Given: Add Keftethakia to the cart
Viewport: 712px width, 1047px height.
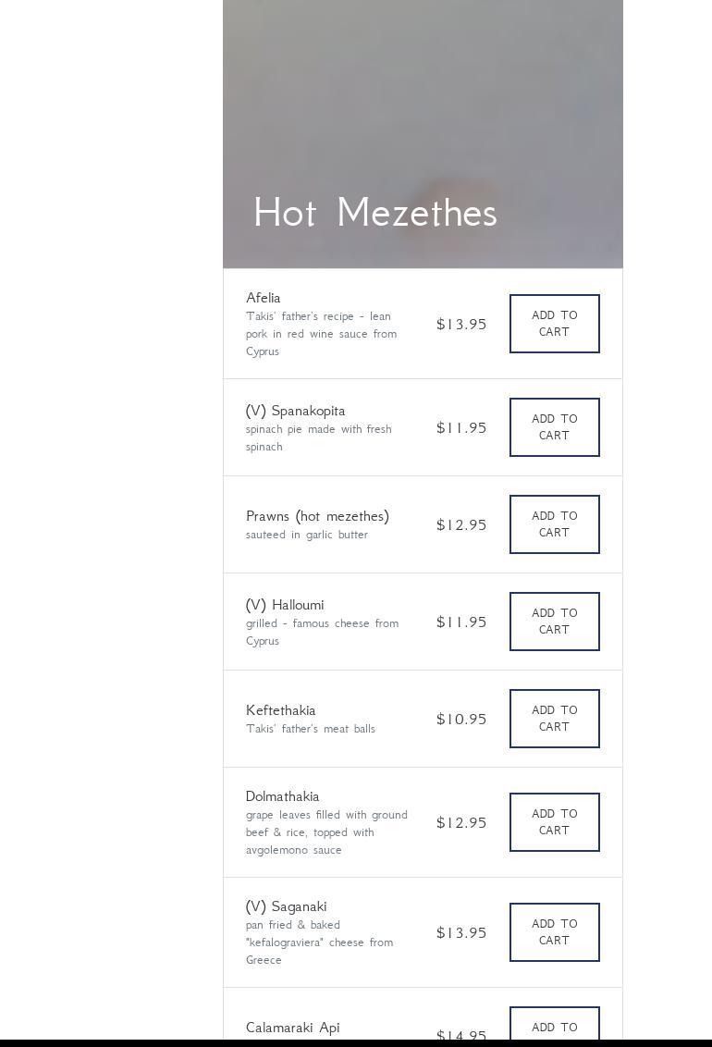Looking at the screenshot, I should pyautogui.click(x=554, y=719).
